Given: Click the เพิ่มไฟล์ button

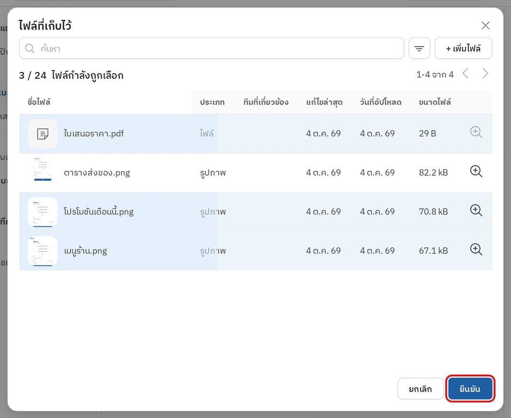Looking at the screenshot, I should (x=463, y=48).
